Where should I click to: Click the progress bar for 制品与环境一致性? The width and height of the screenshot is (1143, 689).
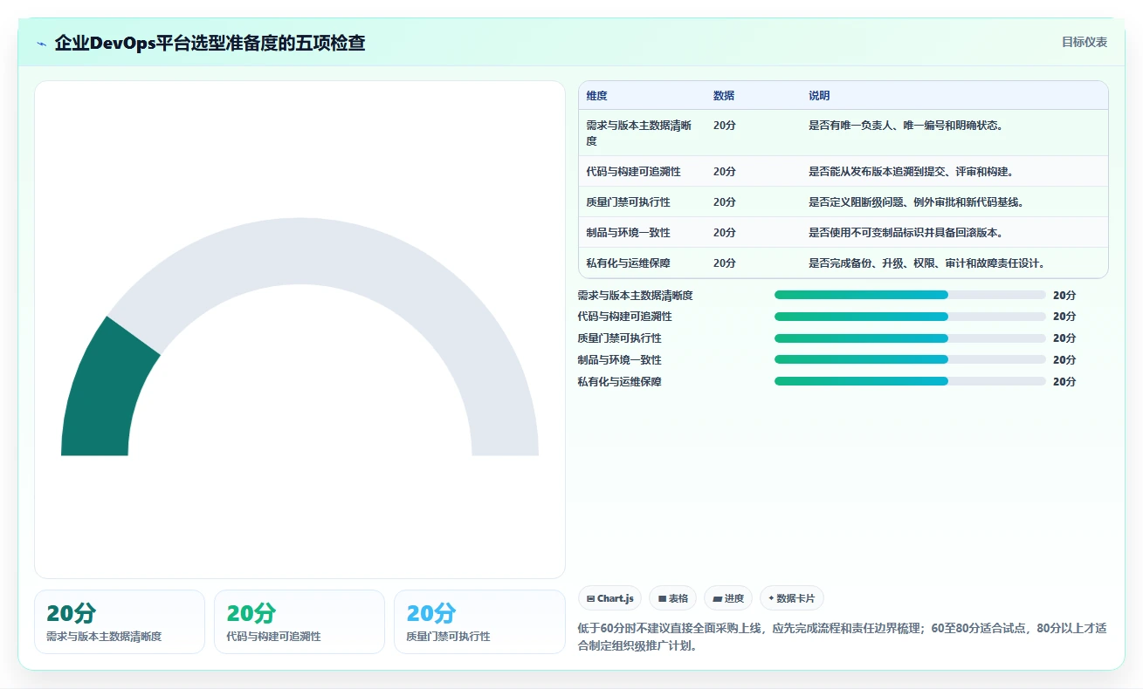point(910,359)
